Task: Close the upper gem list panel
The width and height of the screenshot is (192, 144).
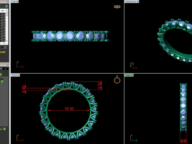Action: (8, 1)
